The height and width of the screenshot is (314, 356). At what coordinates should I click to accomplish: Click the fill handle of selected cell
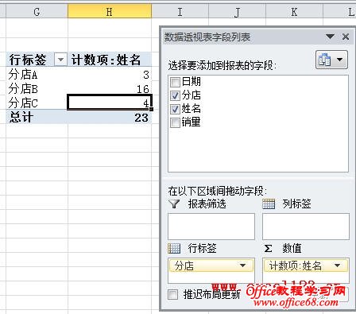click(x=151, y=109)
